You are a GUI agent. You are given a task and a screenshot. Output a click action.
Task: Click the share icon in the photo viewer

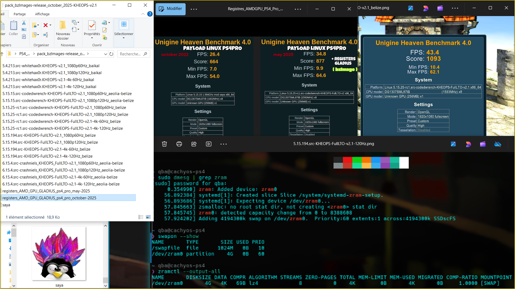pyautogui.click(x=194, y=144)
